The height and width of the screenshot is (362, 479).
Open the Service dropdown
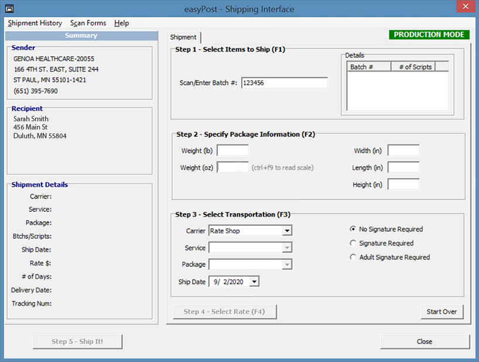pos(286,248)
